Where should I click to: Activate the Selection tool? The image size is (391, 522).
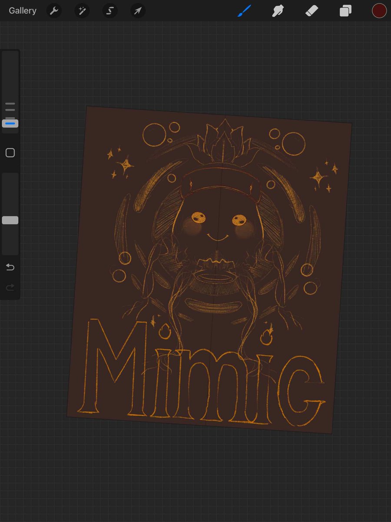click(x=110, y=11)
